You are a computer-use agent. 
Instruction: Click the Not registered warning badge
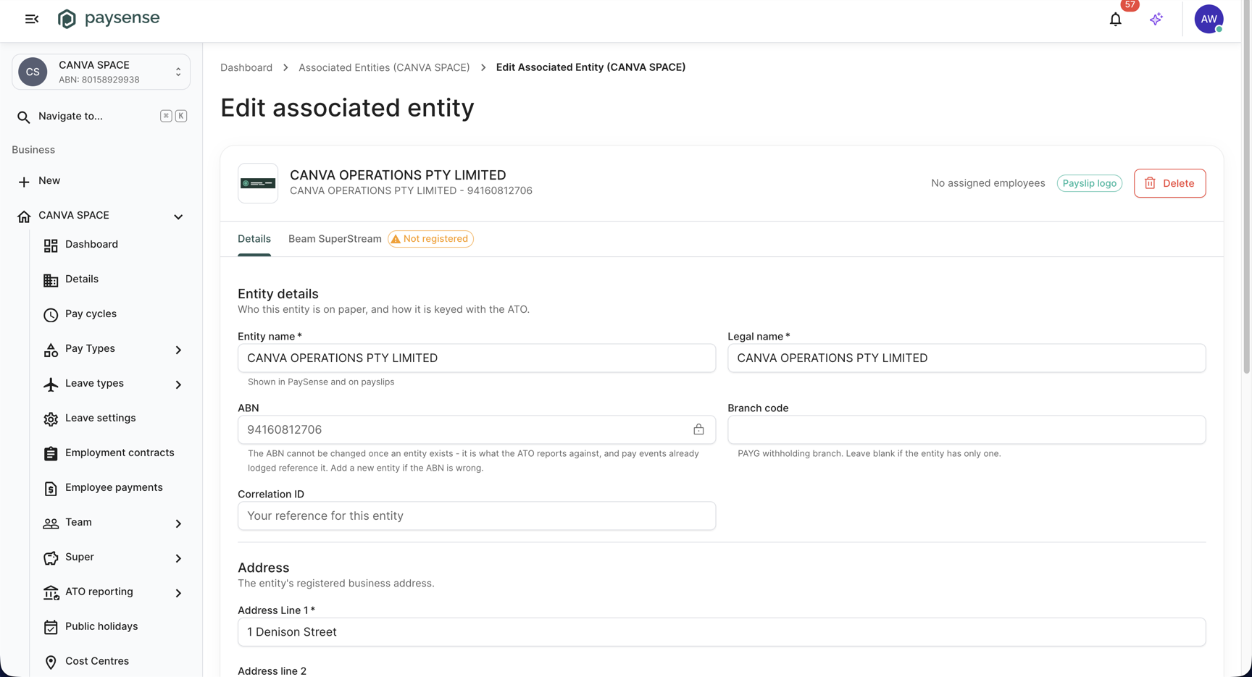(430, 239)
